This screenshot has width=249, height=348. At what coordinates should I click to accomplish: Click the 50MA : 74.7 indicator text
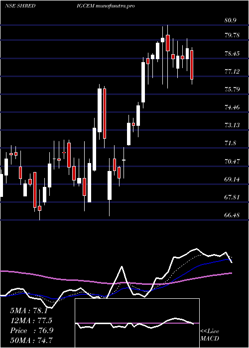[x=31, y=340]
